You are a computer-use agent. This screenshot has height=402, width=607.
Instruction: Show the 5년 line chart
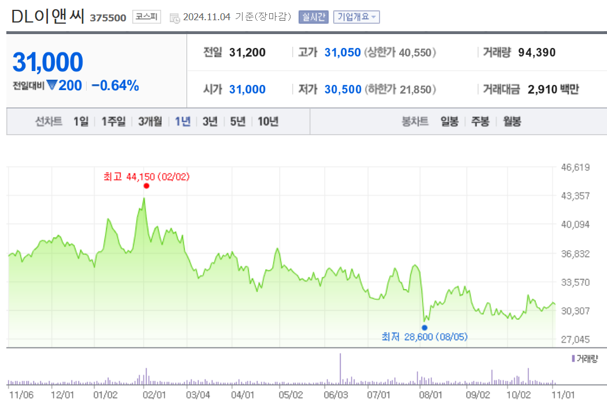point(238,122)
